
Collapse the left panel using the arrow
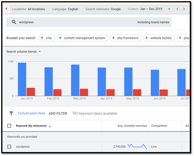(x=6, y=9)
